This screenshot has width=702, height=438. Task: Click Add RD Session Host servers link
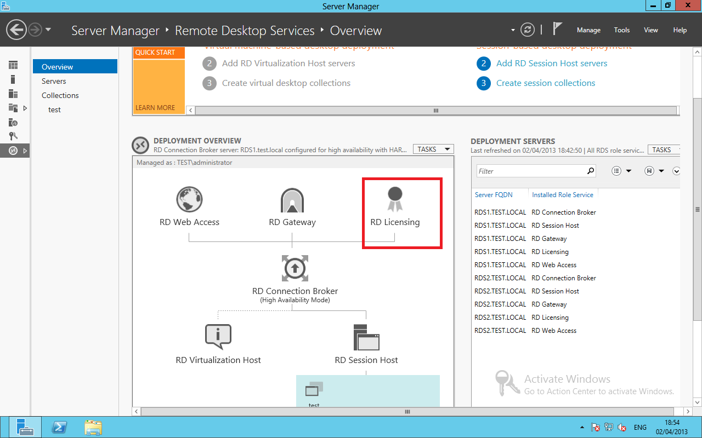552,63
